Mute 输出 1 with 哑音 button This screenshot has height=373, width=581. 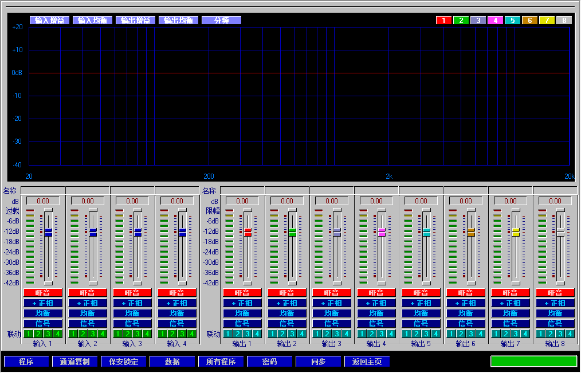pyautogui.click(x=242, y=293)
